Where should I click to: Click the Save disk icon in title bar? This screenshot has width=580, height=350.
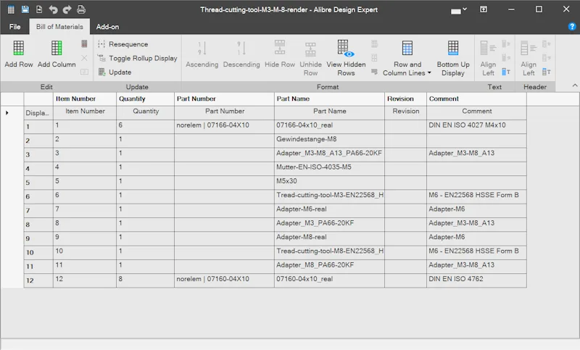[25, 9]
